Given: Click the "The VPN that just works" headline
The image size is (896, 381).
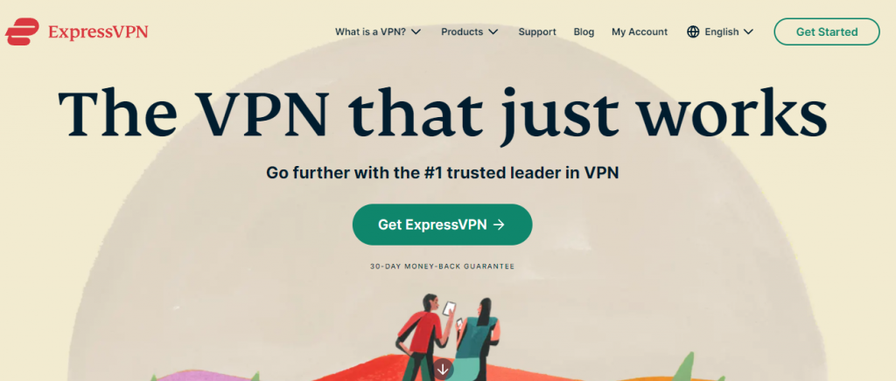Looking at the screenshot, I should (x=442, y=114).
